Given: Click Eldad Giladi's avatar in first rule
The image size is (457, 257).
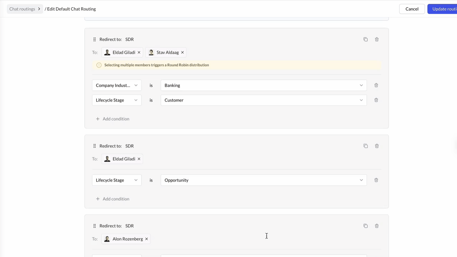Looking at the screenshot, I should point(107,52).
